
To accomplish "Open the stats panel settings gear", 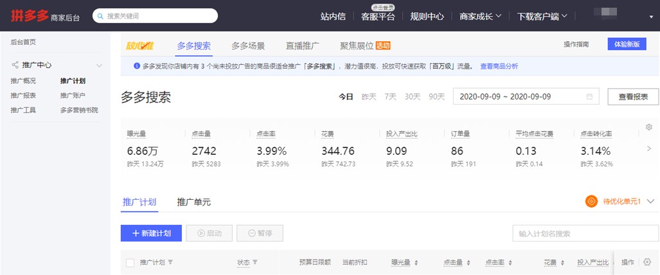I will pyautogui.click(x=648, y=127).
